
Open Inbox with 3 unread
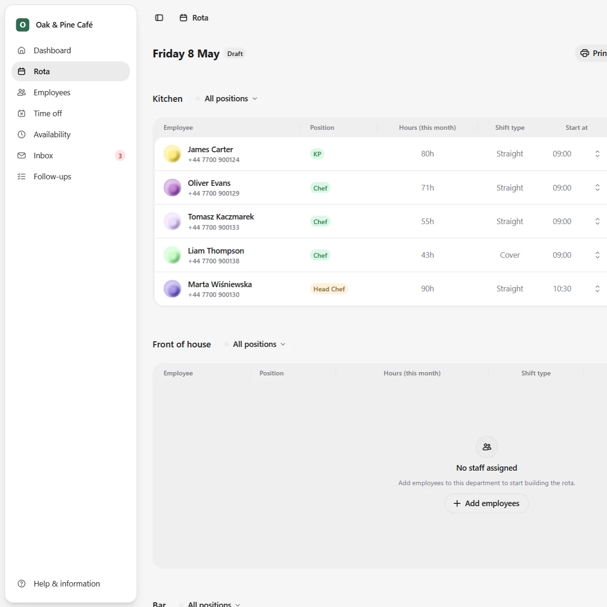[x=71, y=155]
